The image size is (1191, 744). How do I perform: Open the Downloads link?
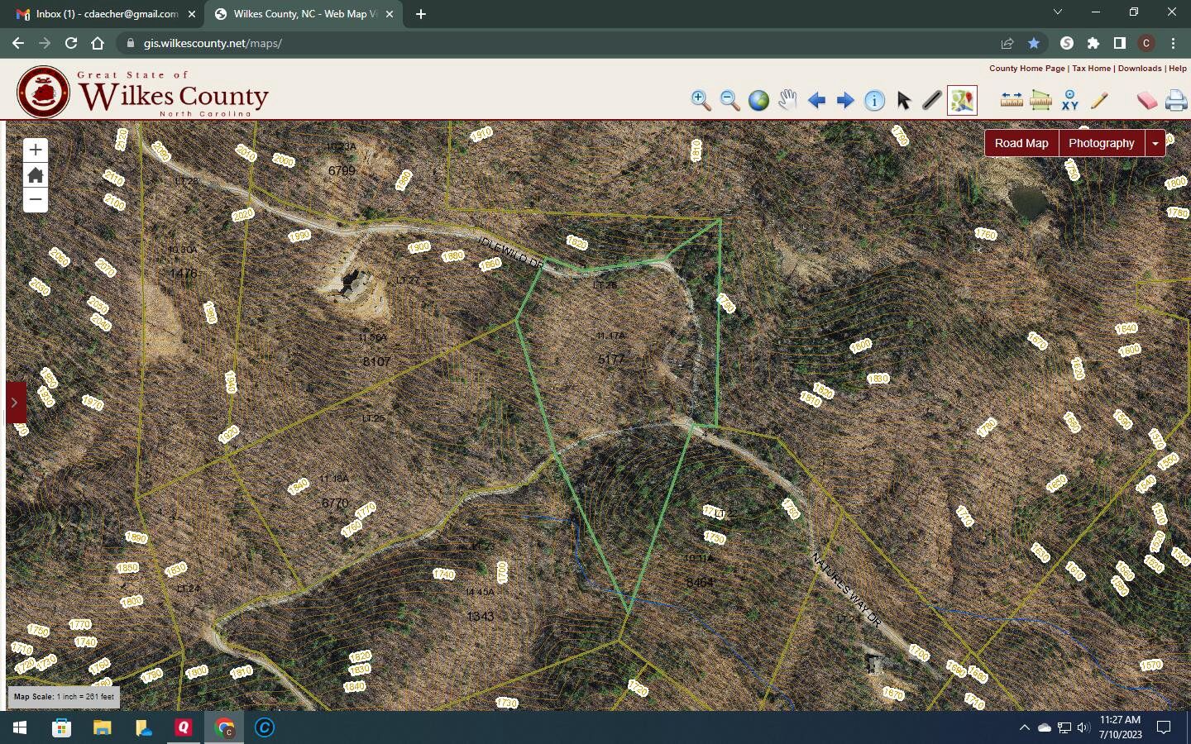pos(1139,69)
